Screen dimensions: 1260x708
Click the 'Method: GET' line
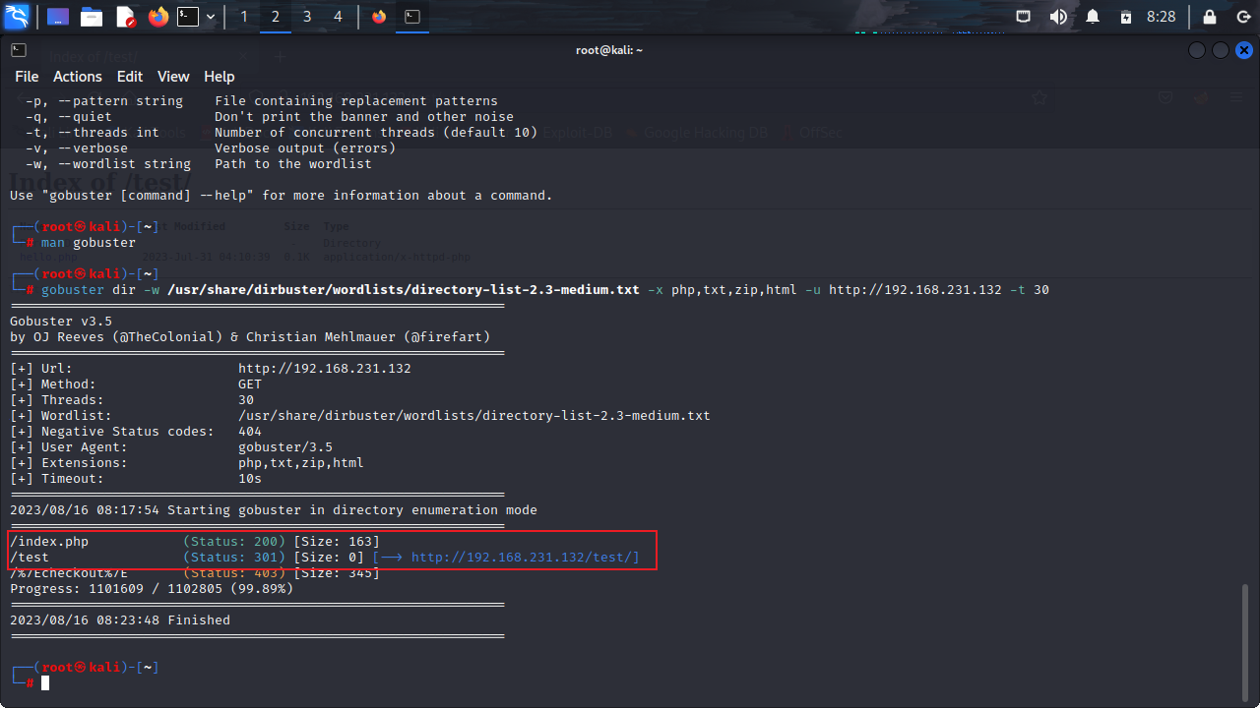click(x=136, y=384)
